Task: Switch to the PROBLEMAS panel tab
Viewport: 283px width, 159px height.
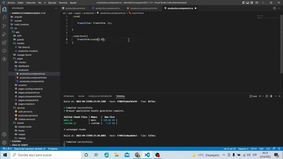Action: [x=69, y=96]
